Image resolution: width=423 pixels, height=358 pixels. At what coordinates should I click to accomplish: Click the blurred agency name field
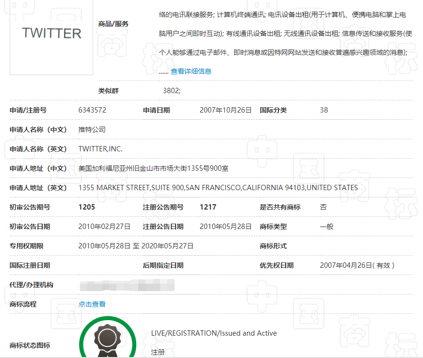coord(127,285)
